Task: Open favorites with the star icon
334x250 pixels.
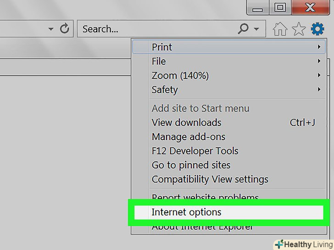Action: tap(299, 29)
